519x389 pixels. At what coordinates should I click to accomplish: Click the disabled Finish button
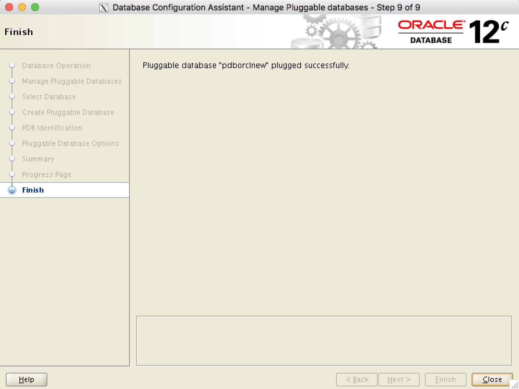(x=445, y=379)
